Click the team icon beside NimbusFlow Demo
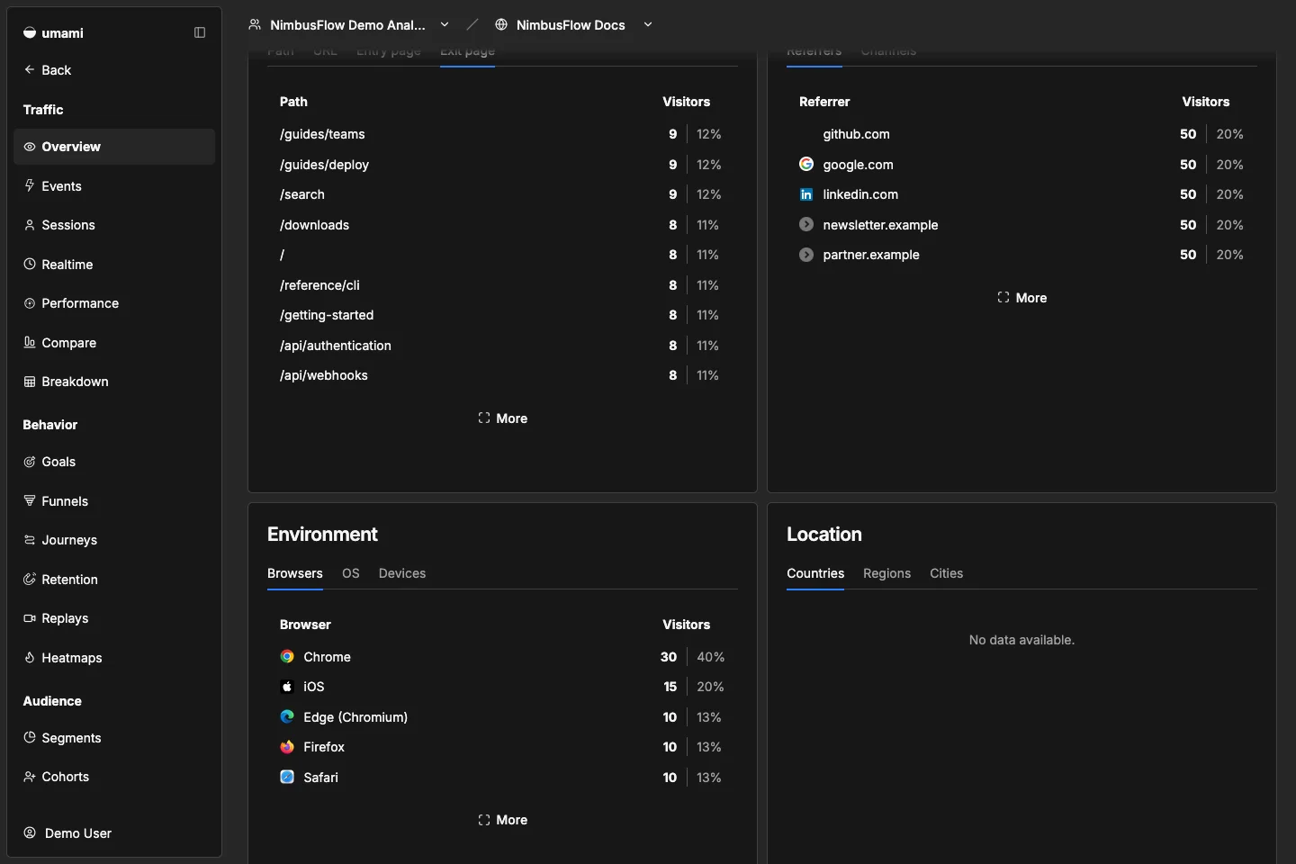This screenshot has width=1296, height=864. tap(255, 24)
